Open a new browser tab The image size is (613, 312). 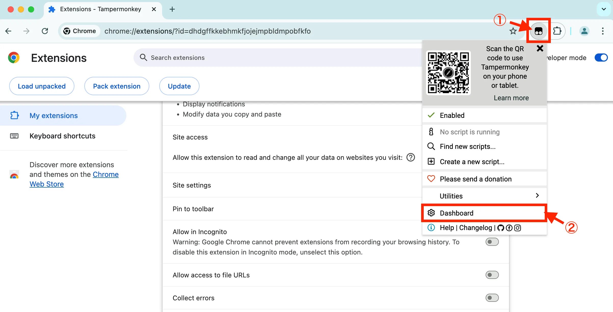pos(172,9)
